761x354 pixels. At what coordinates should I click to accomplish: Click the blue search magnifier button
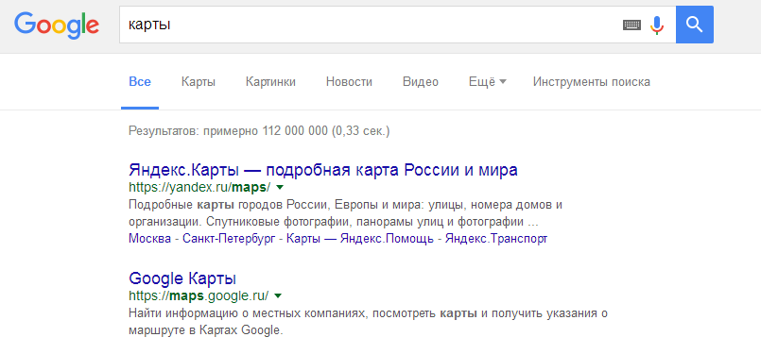[x=695, y=25]
